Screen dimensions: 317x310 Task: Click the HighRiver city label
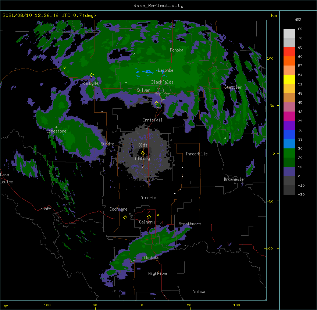[158, 274]
